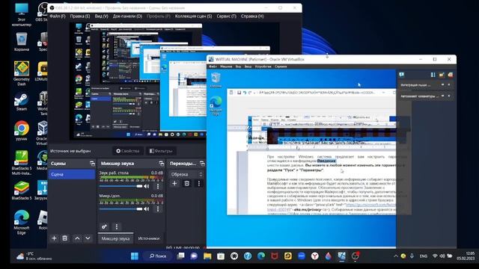Viewport: 479px width, 269px height.
Task: Switch to VirtualBox via taskbar icon
Action: [341, 256]
